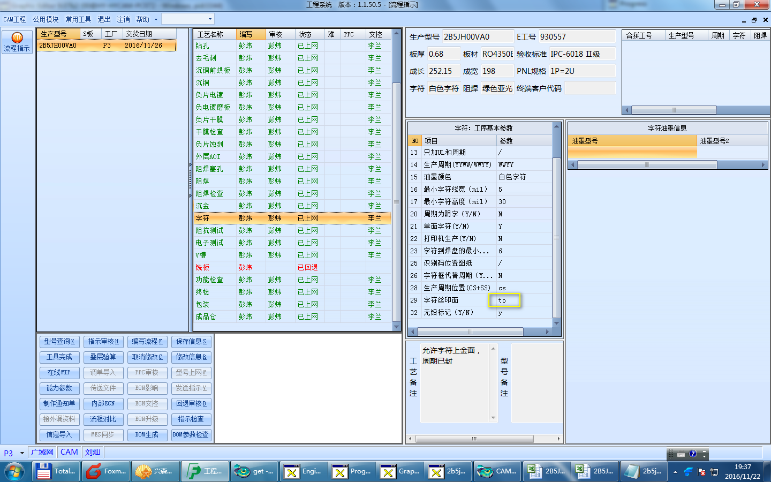Select the 2B5JH00VA0 row in model list

(x=107, y=46)
